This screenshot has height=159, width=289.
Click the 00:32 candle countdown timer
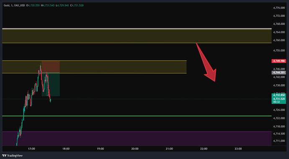tap(276, 102)
